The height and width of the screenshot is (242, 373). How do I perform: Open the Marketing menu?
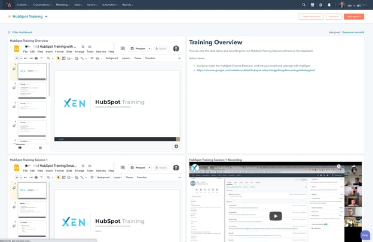tap(63, 5)
